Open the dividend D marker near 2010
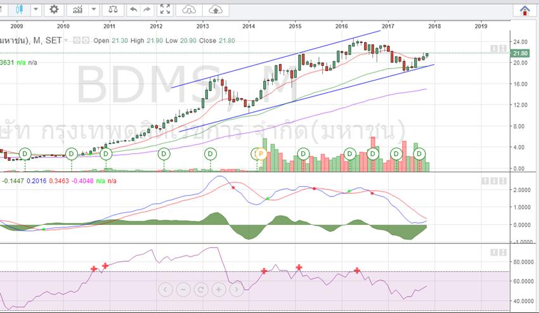Image resolution: width=539 pixels, height=313 pixels. pyautogui.click(x=72, y=153)
